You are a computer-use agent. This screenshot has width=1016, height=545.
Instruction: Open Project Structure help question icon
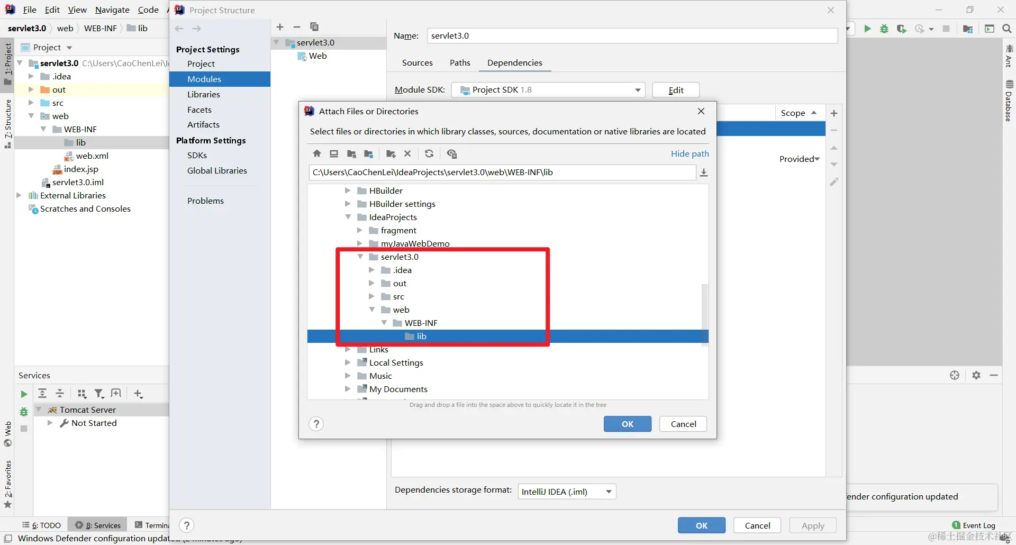186,525
